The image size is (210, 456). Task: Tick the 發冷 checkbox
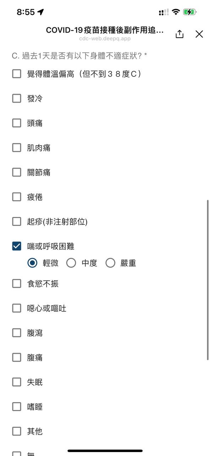click(17, 98)
